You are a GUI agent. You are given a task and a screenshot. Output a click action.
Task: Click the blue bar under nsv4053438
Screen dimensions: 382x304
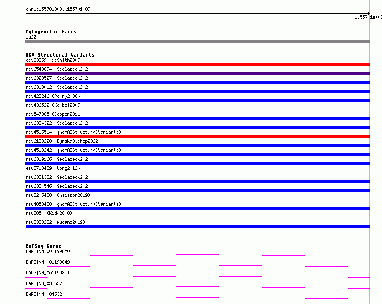pos(197,208)
